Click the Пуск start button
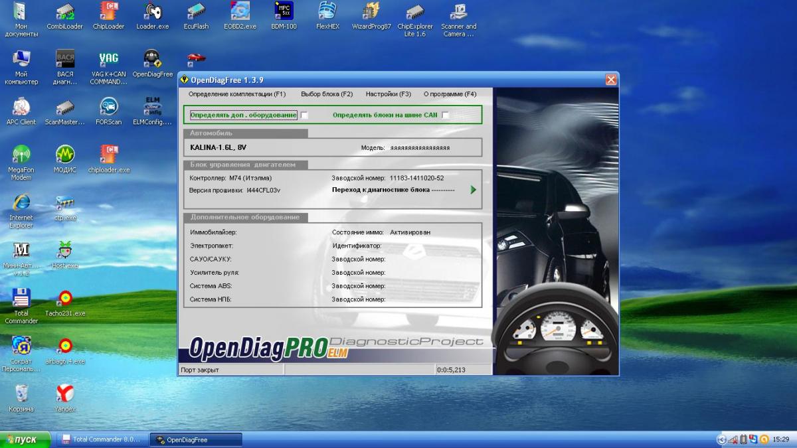This screenshot has height=448, width=797. 26,440
